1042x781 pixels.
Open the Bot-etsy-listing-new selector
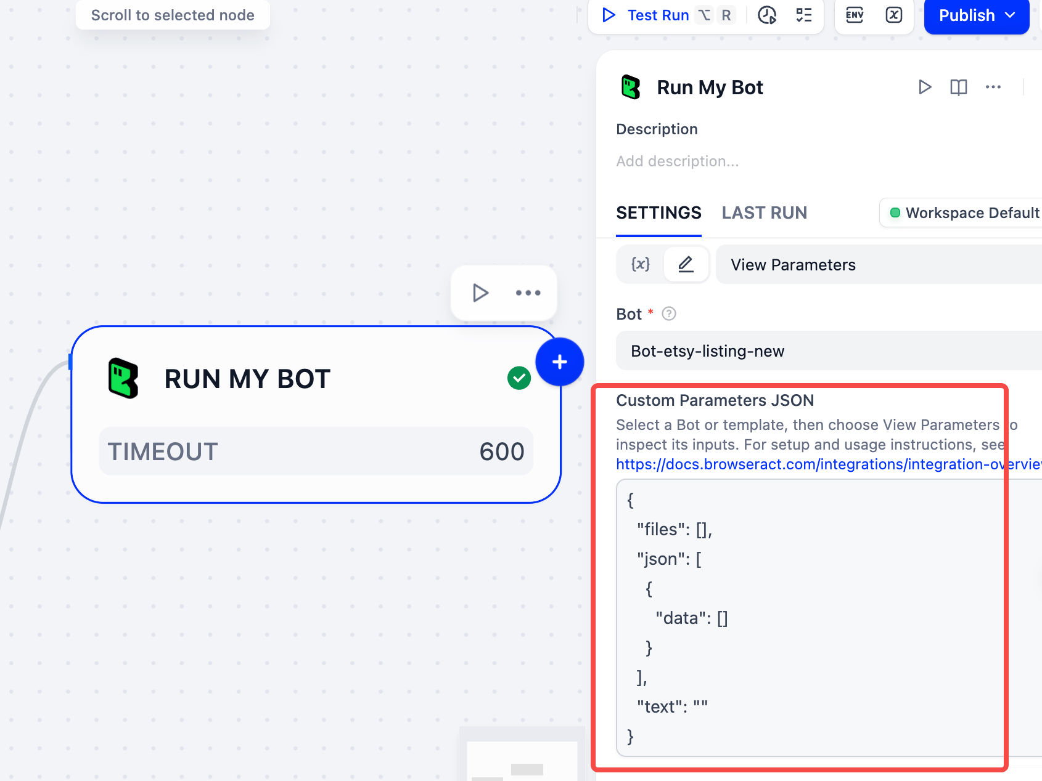click(x=829, y=351)
